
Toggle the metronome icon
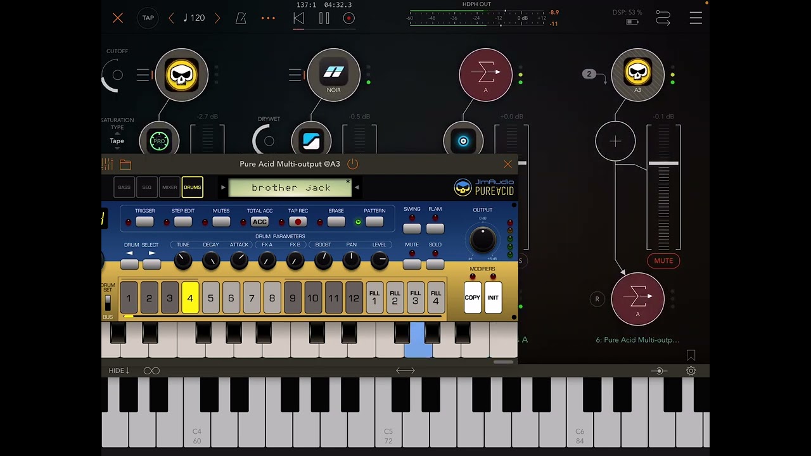(241, 18)
